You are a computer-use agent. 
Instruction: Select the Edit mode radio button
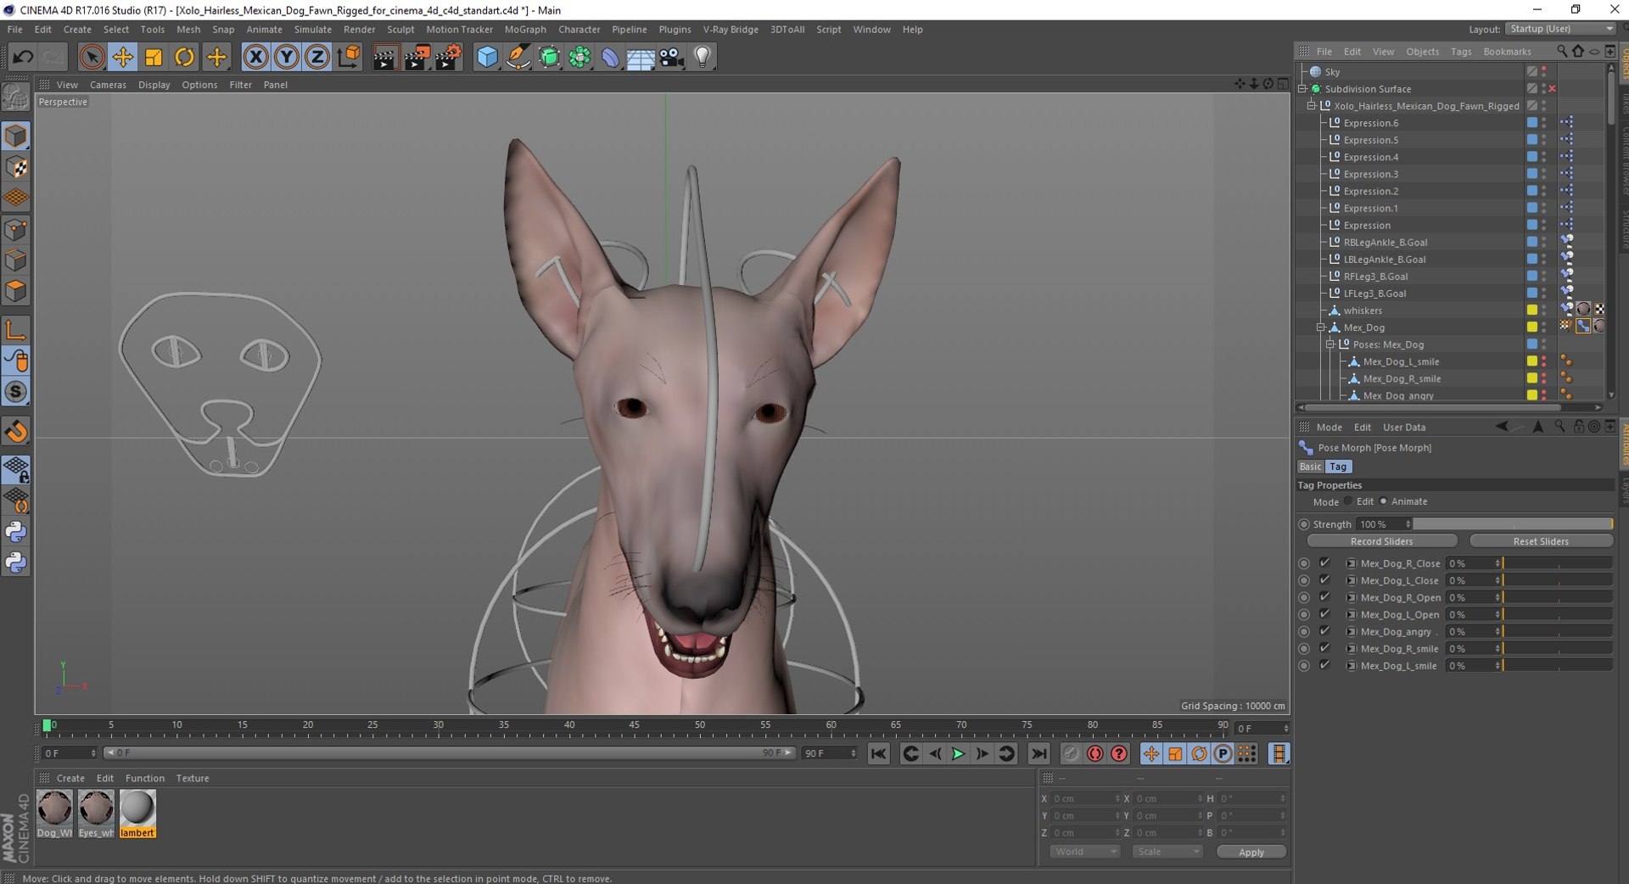pos(1348,501)
